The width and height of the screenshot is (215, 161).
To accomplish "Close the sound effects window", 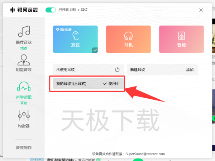I will click(201, 10).
